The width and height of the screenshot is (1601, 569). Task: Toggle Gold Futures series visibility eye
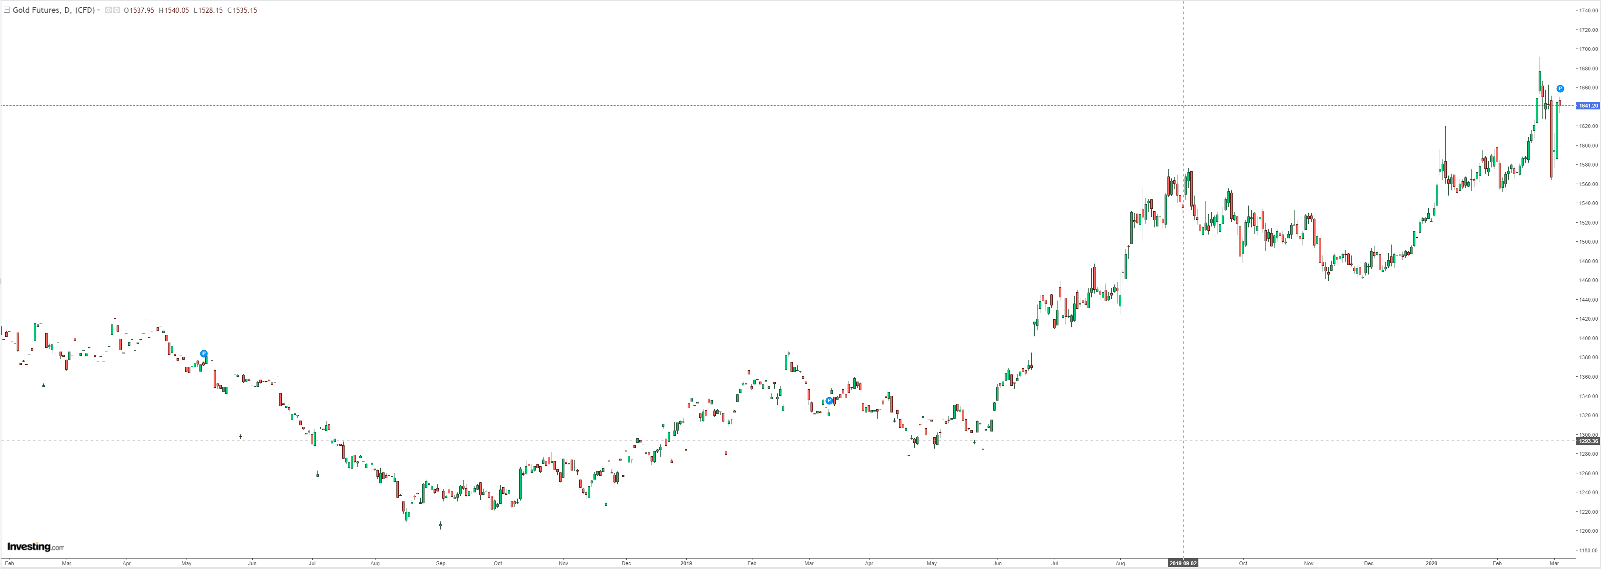tap(108, 10)
